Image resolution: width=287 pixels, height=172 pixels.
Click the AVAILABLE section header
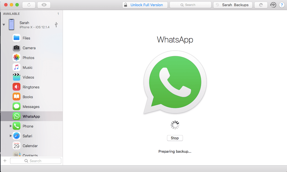11,14
